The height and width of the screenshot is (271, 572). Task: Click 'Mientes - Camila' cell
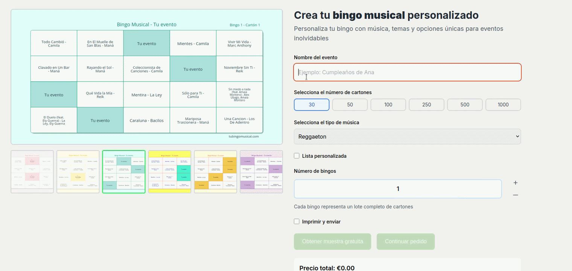[x=193, y=43]
